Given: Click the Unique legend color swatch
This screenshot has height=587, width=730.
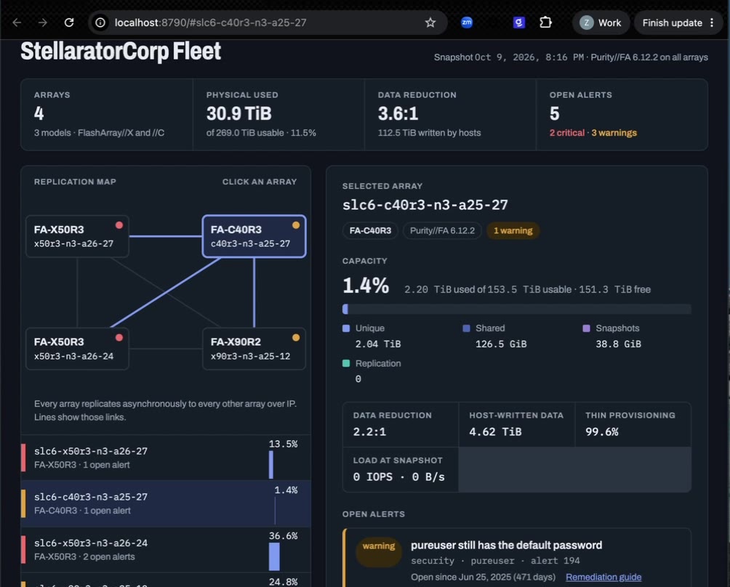Looking at the screenshot, I should (346, 328).
